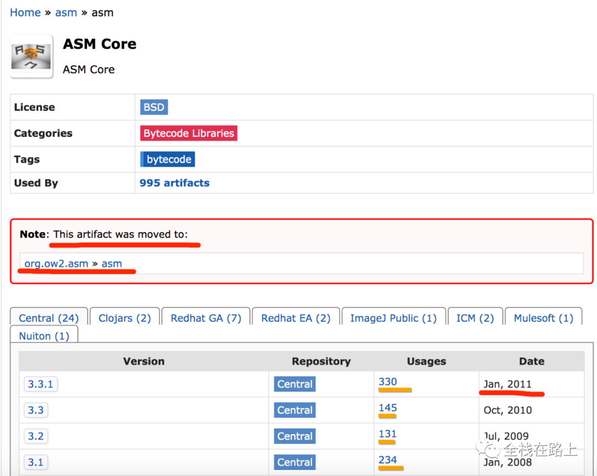Click the ASM Core logo image
Screen dimensions: 597x476
point(31,56)
